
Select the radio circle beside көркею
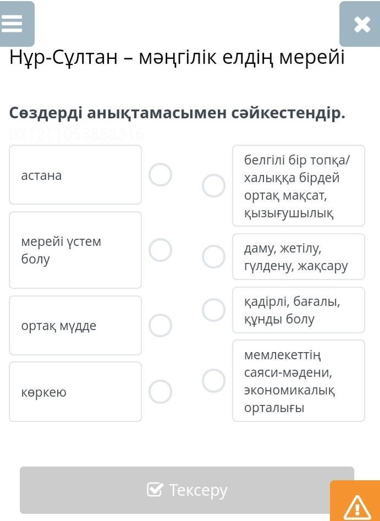coord(160,392)
